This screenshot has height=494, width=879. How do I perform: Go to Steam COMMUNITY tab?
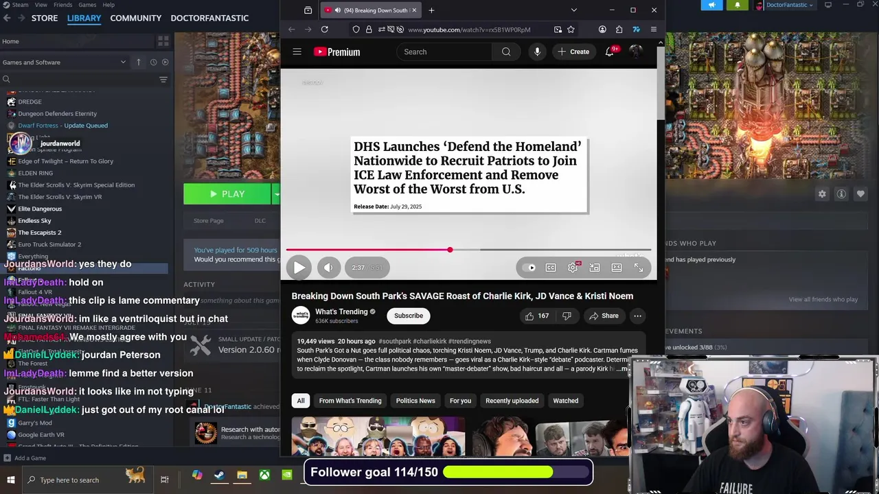point(136,18)
